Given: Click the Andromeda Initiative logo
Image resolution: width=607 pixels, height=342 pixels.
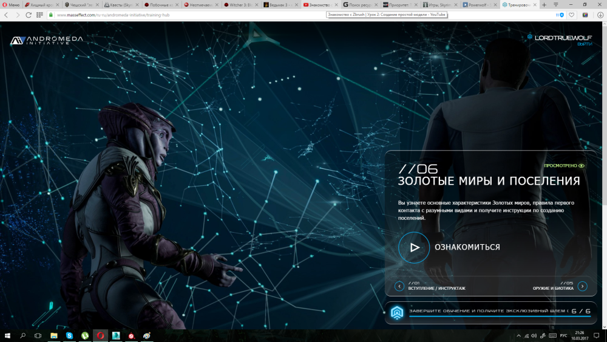Looking at the screenshot, I should click(47, 40).
